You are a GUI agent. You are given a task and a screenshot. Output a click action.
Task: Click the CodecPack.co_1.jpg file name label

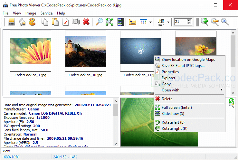(x=30, y=75)
